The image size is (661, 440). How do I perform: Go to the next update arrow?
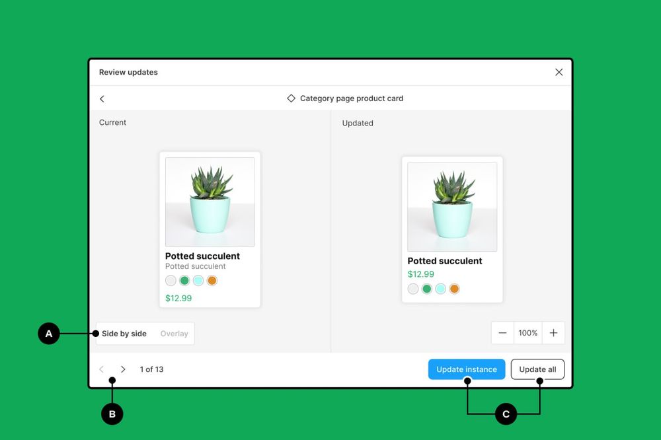click(123, 369)
